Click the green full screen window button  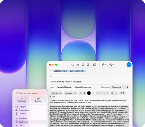(x=56, y=65)
